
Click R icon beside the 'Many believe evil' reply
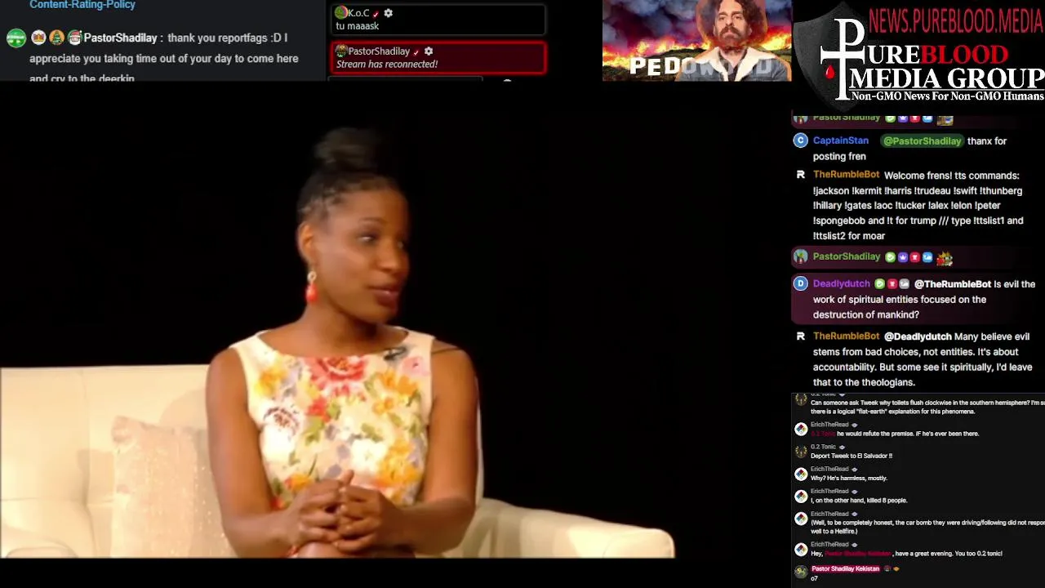800,336
